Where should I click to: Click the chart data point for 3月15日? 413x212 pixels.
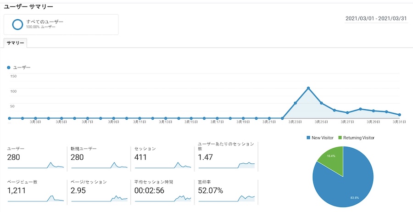pyautogui.click(x=191, y=118)
